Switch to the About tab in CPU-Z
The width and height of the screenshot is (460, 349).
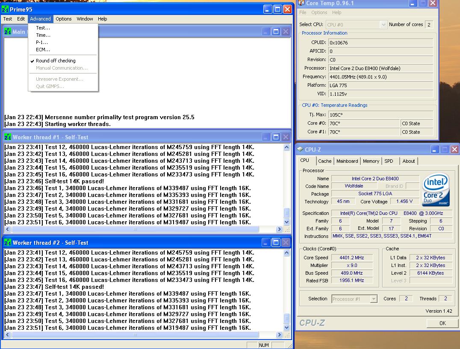coord(409,161)
